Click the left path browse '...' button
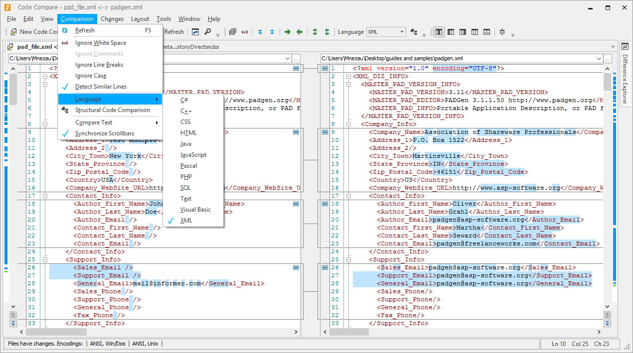 (x=297, y=58)
